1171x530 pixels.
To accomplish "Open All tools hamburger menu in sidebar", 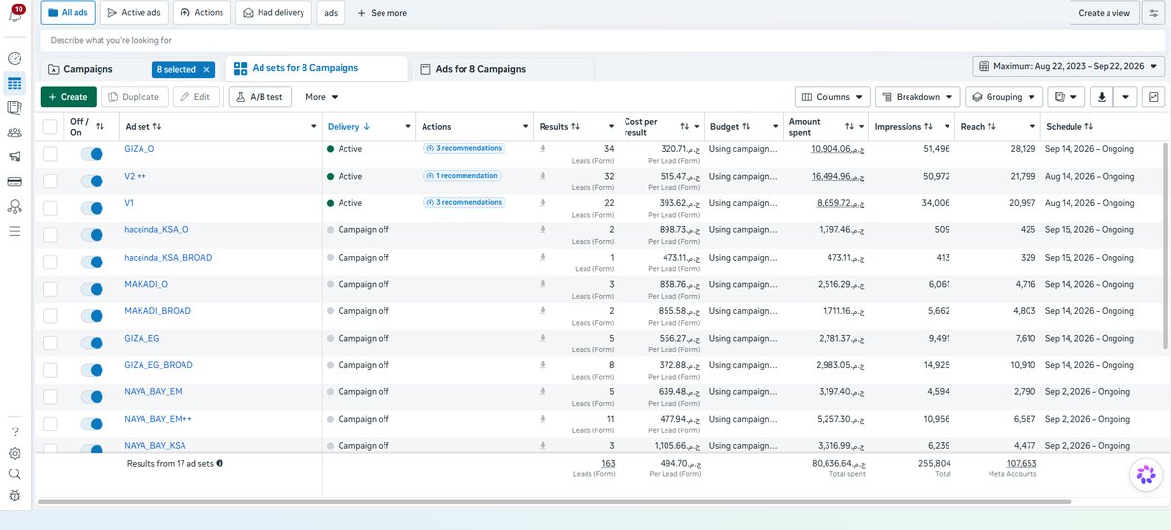I will pos(15,231).
